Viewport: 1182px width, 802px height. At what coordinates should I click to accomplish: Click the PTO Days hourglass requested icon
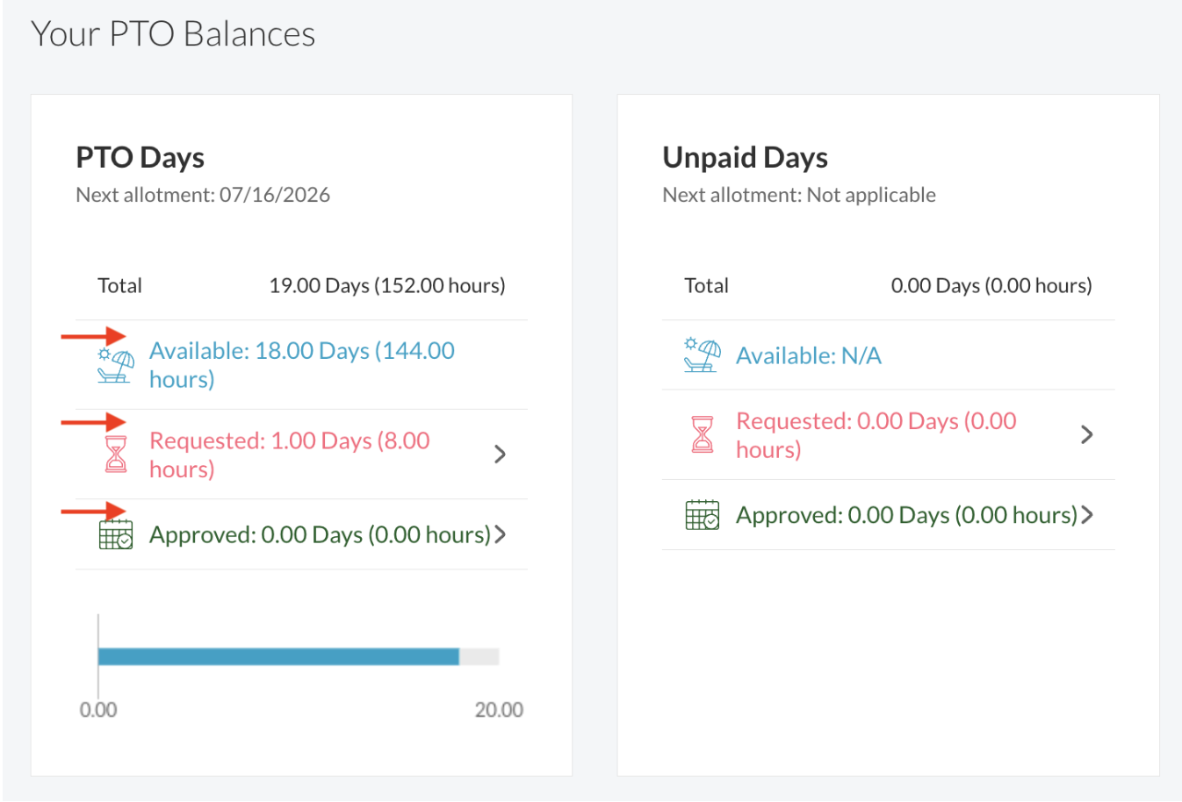[116, 454]
